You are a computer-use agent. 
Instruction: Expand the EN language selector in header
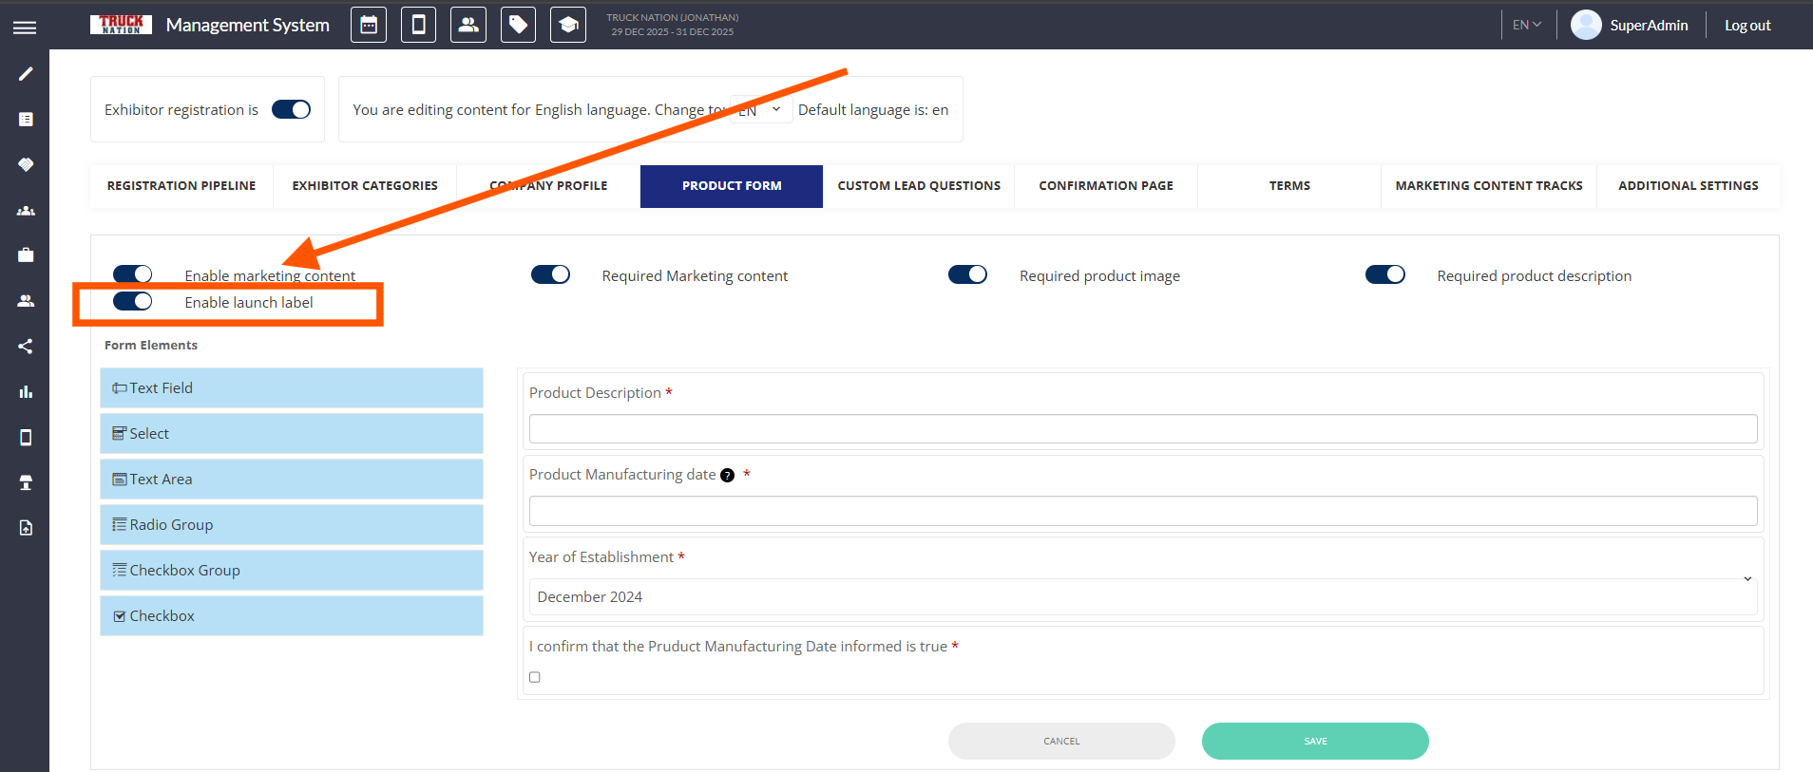[1526, 26]
